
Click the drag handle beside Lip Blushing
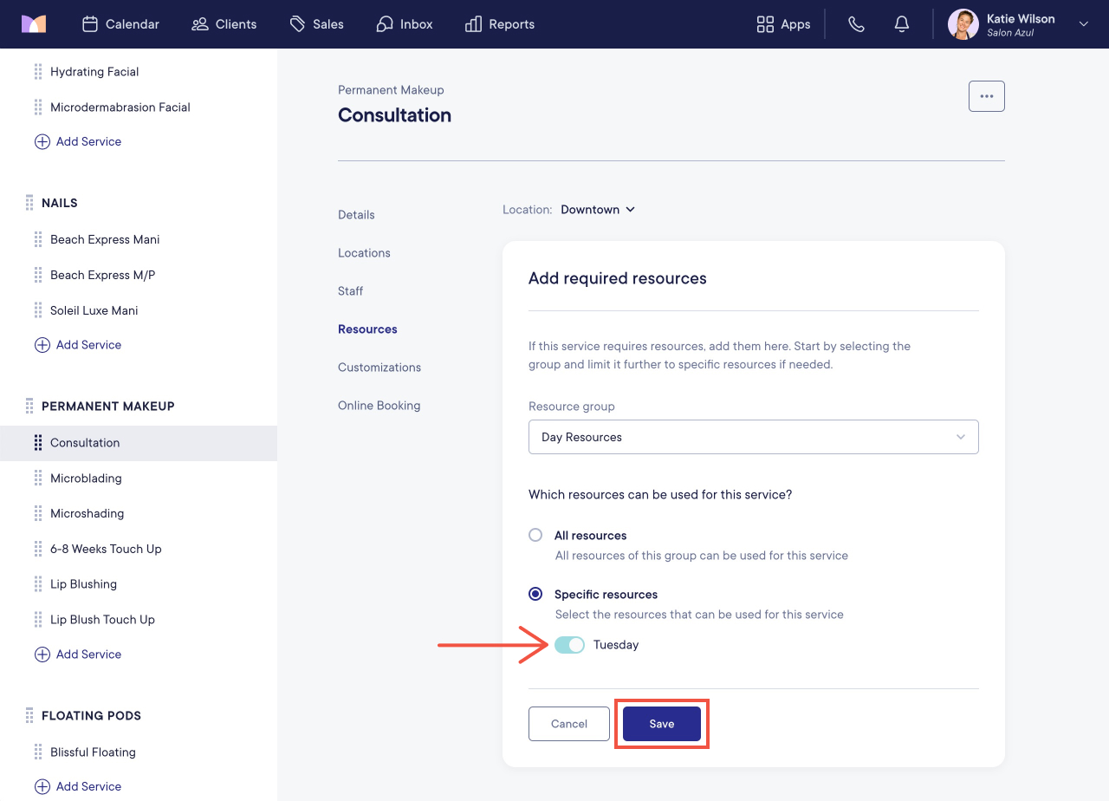[38, 584]
